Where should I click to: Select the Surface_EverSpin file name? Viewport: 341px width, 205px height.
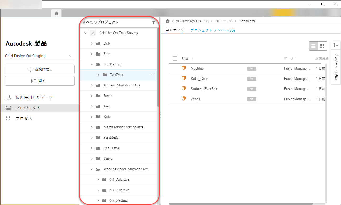pyautogui.click(x=204, y=89)
